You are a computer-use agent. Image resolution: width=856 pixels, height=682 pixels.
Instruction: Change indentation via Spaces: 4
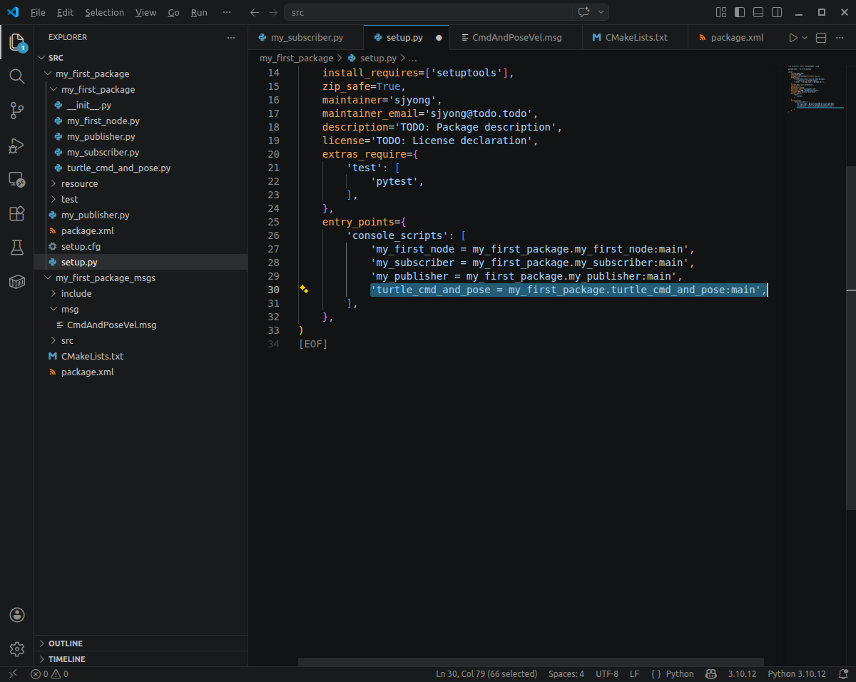[566, 673]
